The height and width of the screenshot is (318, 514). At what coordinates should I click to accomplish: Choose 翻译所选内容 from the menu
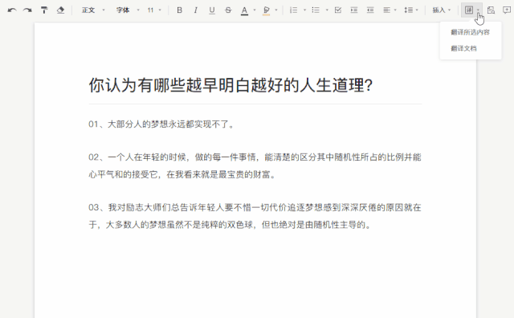coord(470,32)
